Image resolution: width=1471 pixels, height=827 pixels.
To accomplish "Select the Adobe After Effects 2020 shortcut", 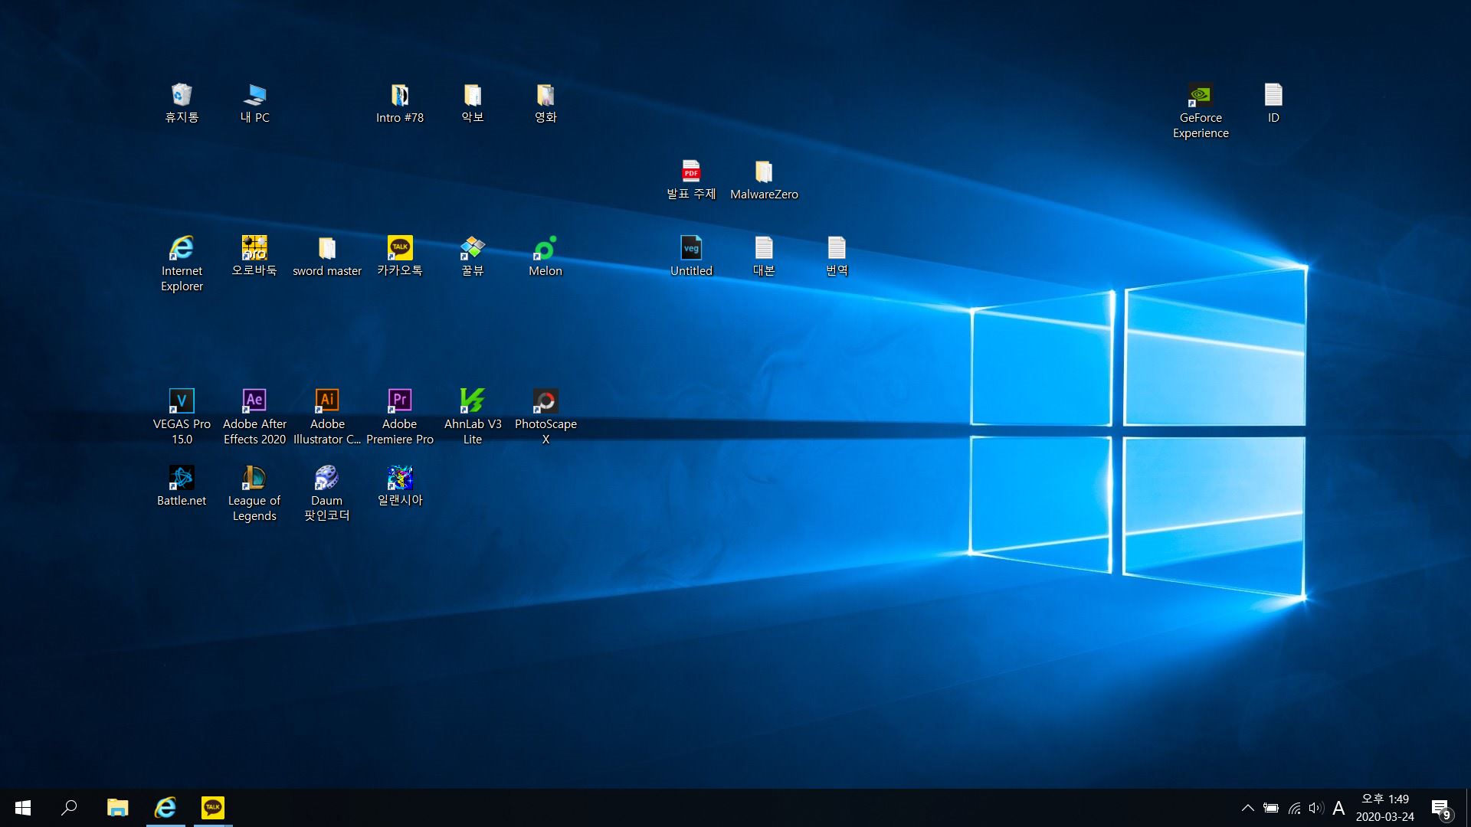I will (254, 417).
